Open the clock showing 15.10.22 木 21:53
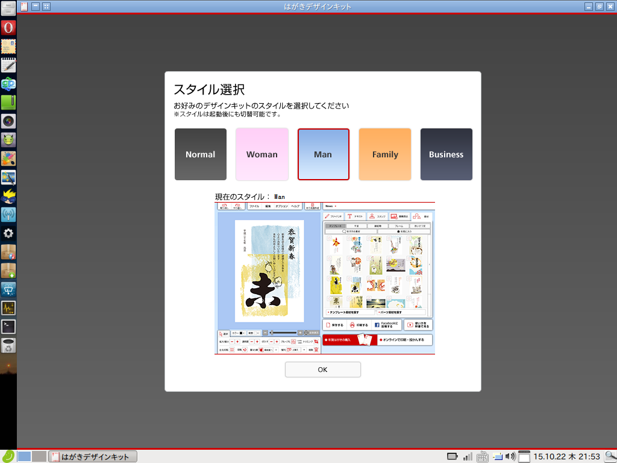Viewport: 617px width, 463px height. 566,457
